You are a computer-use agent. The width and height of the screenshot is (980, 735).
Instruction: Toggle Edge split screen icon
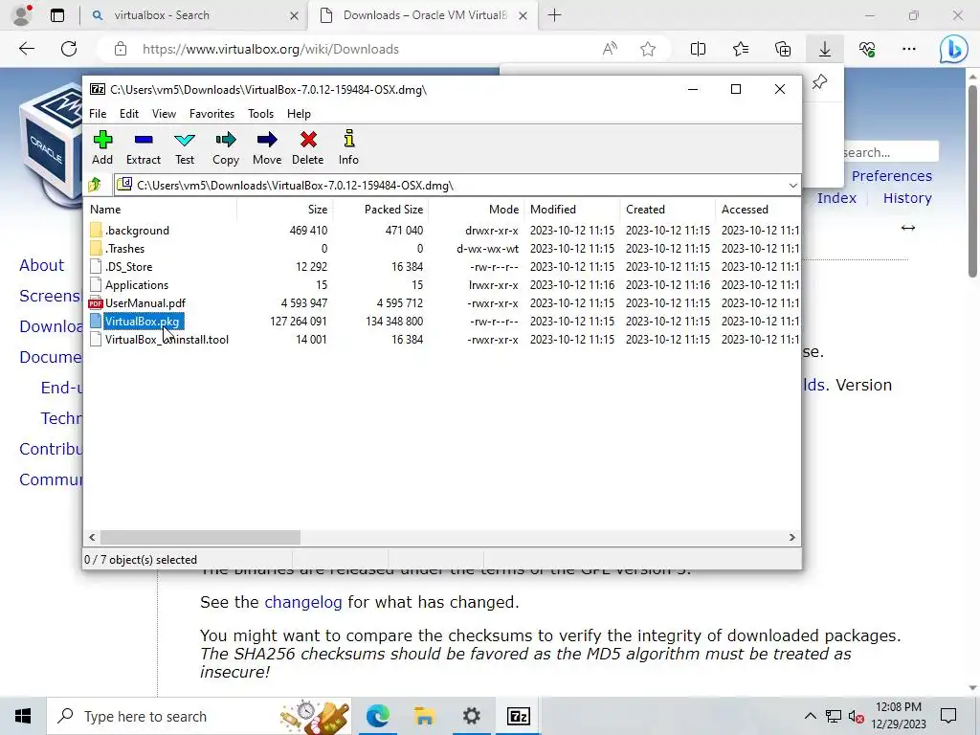[x=698, y=49]
